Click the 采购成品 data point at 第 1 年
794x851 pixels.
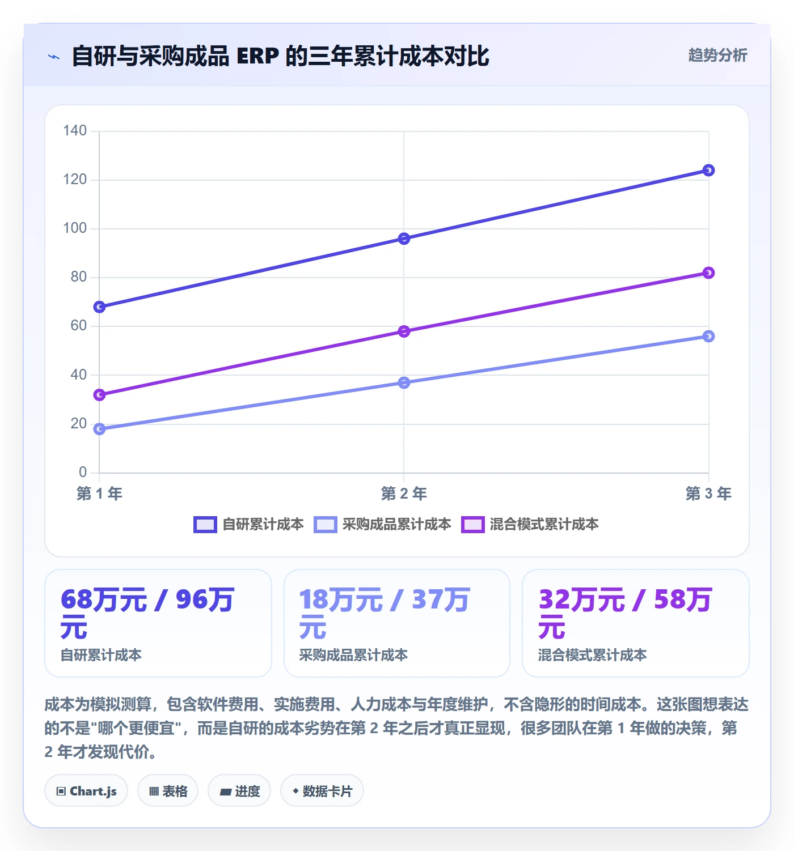[x=99, y=429]
